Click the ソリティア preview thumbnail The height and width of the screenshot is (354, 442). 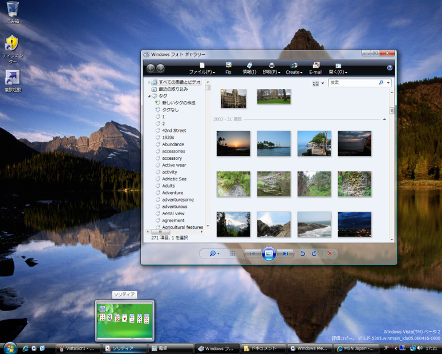coord(124,320)
